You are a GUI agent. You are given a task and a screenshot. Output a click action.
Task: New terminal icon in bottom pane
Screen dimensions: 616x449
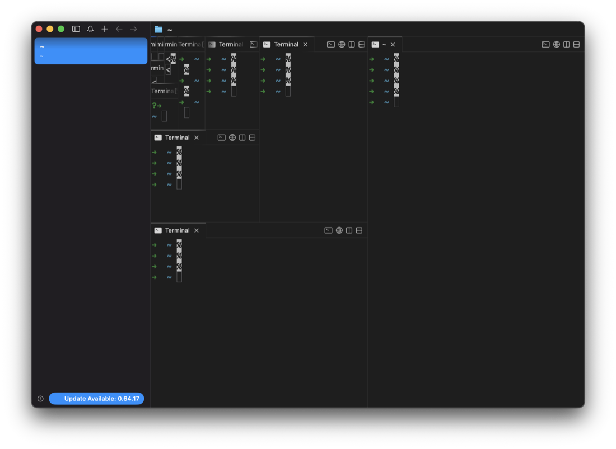coord(328,230)
